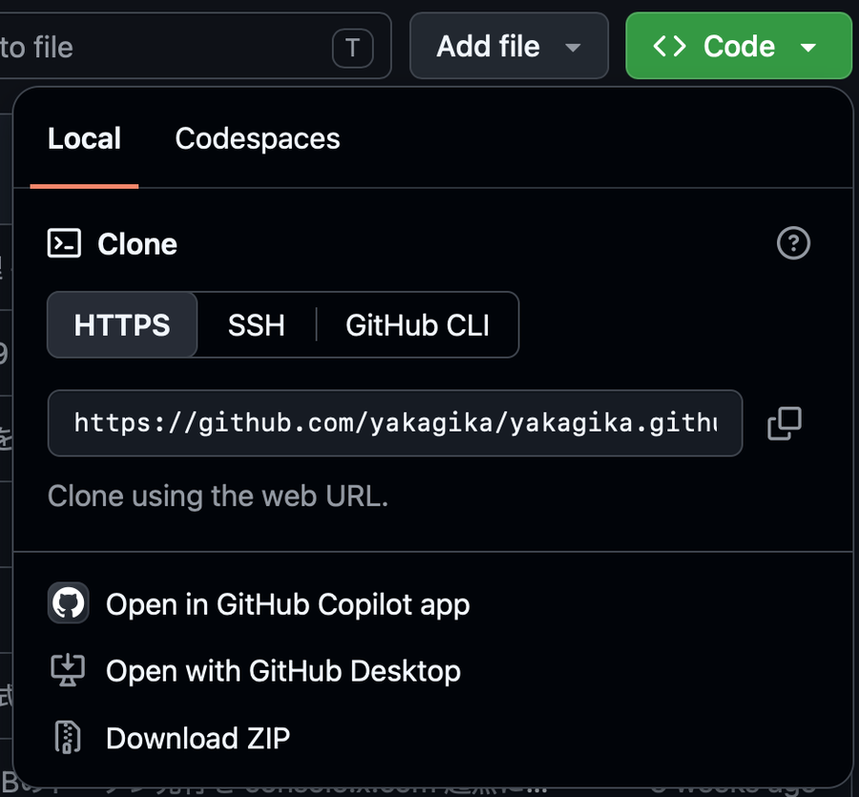The width and height of the screenshot is (859, 797).
Task: Select the HTTPS clone protocol
Action: [122, 325]
